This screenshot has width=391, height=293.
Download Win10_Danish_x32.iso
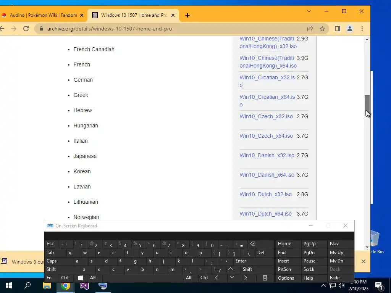pos(267,155)
